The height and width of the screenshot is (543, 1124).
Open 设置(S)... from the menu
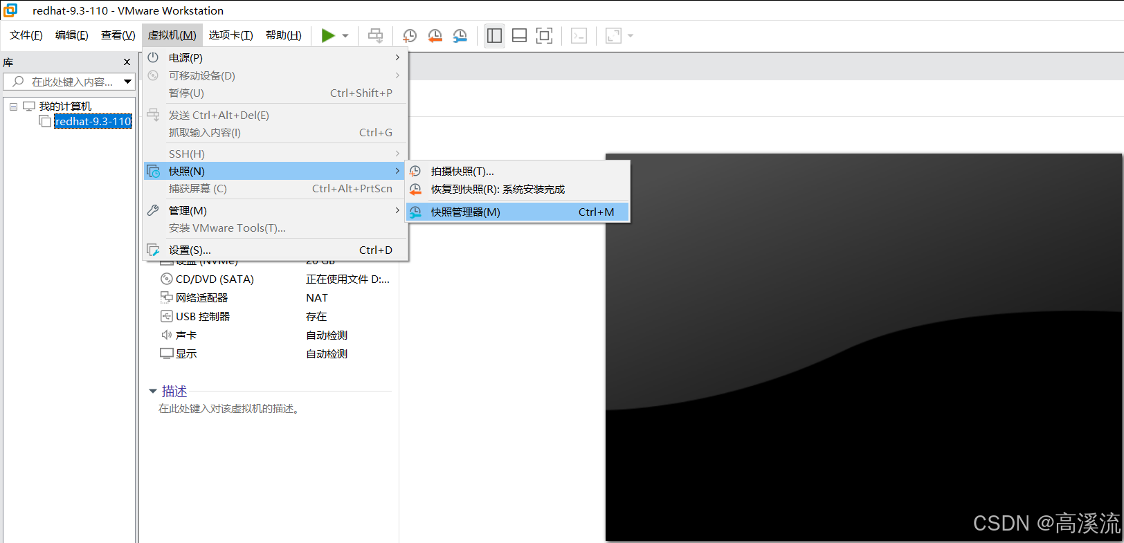[275, 250]
